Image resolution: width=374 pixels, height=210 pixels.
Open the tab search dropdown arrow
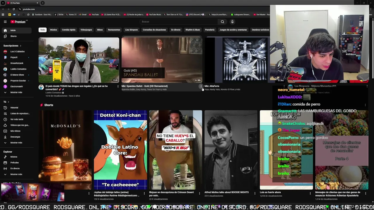coord(3,3)
